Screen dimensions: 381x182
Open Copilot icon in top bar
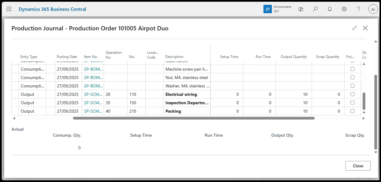(x=301, y=9)
